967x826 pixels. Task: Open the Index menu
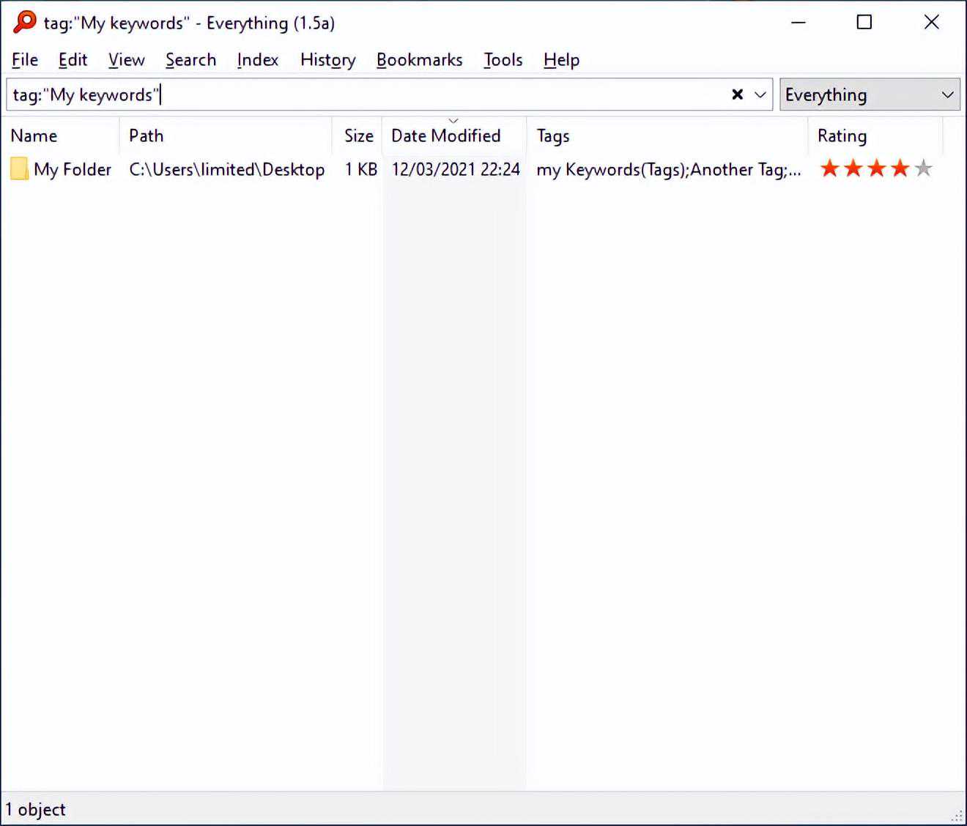[x=257, y=60]
